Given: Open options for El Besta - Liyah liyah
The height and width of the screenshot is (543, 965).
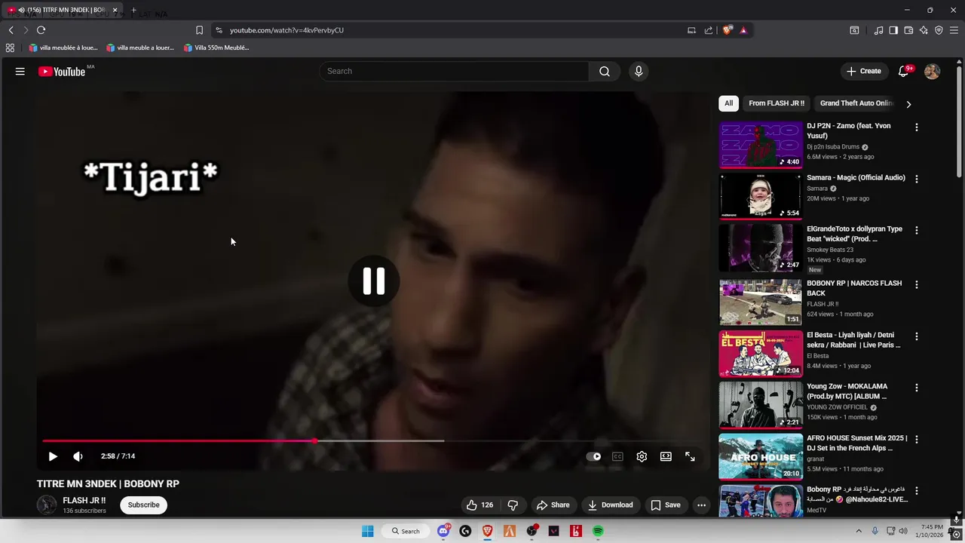Looking at the screenshot, I should coord(917,336).
